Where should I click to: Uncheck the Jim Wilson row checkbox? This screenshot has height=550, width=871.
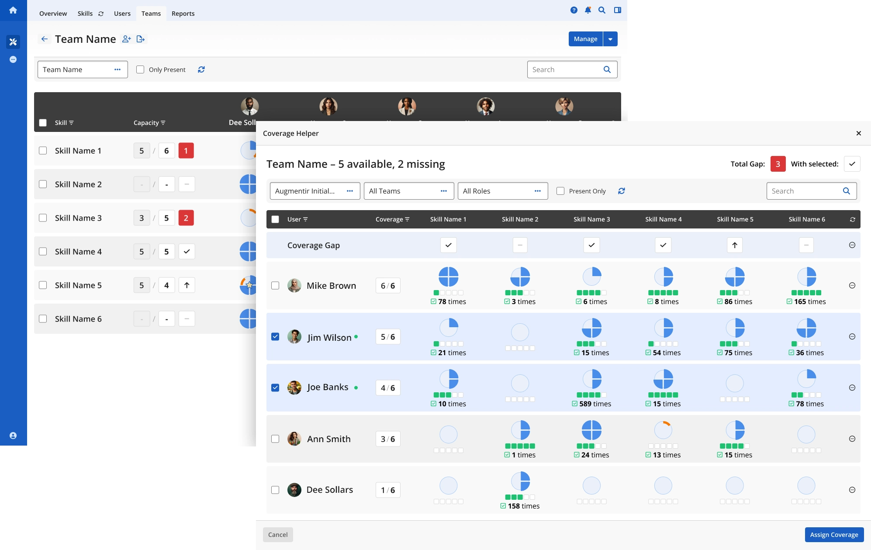tap(275, 336)
